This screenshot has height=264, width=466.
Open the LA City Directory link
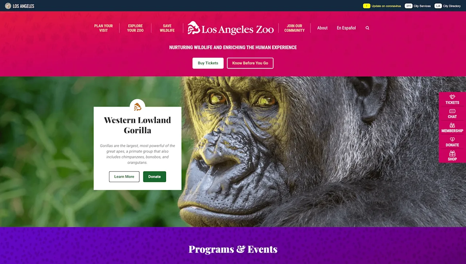click(447, 6)
